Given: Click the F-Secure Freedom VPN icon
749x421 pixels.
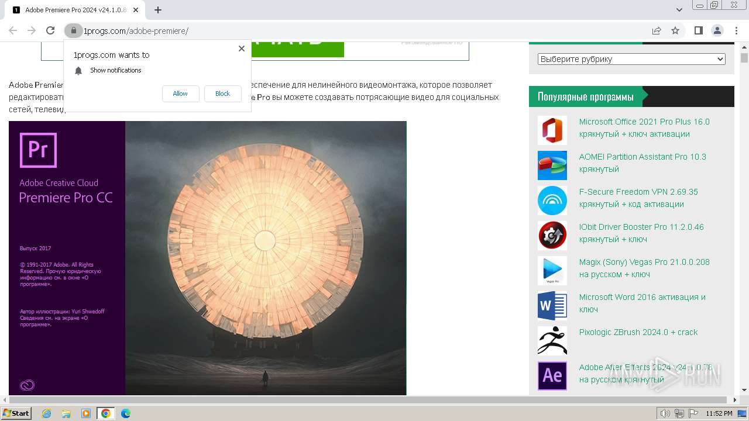Looking at the screenshot, I should click(552, 201).
